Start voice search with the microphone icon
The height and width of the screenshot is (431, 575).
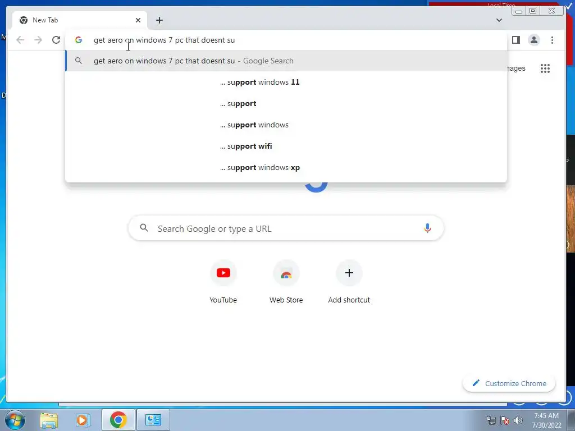coord(427,228)
